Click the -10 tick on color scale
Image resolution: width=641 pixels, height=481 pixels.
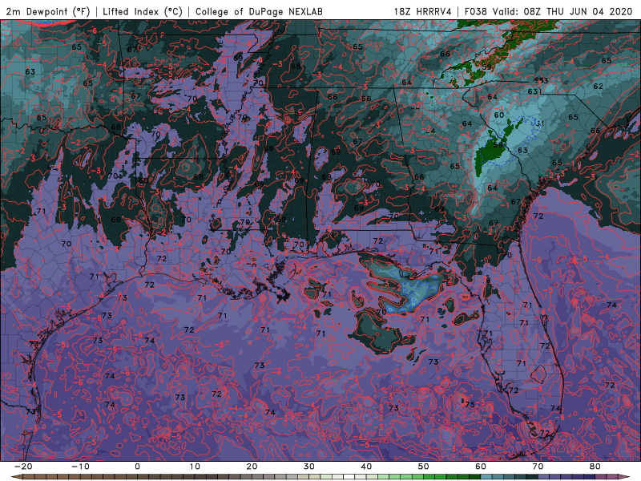pyautogui.click(x=80, y=467)
